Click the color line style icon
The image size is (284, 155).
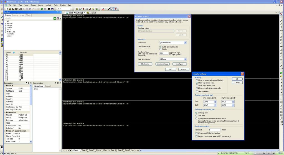(103, 9)
